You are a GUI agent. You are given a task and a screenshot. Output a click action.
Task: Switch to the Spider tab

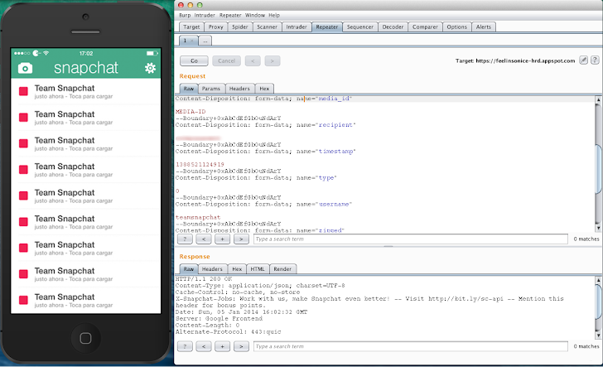(x=240, y=27)
